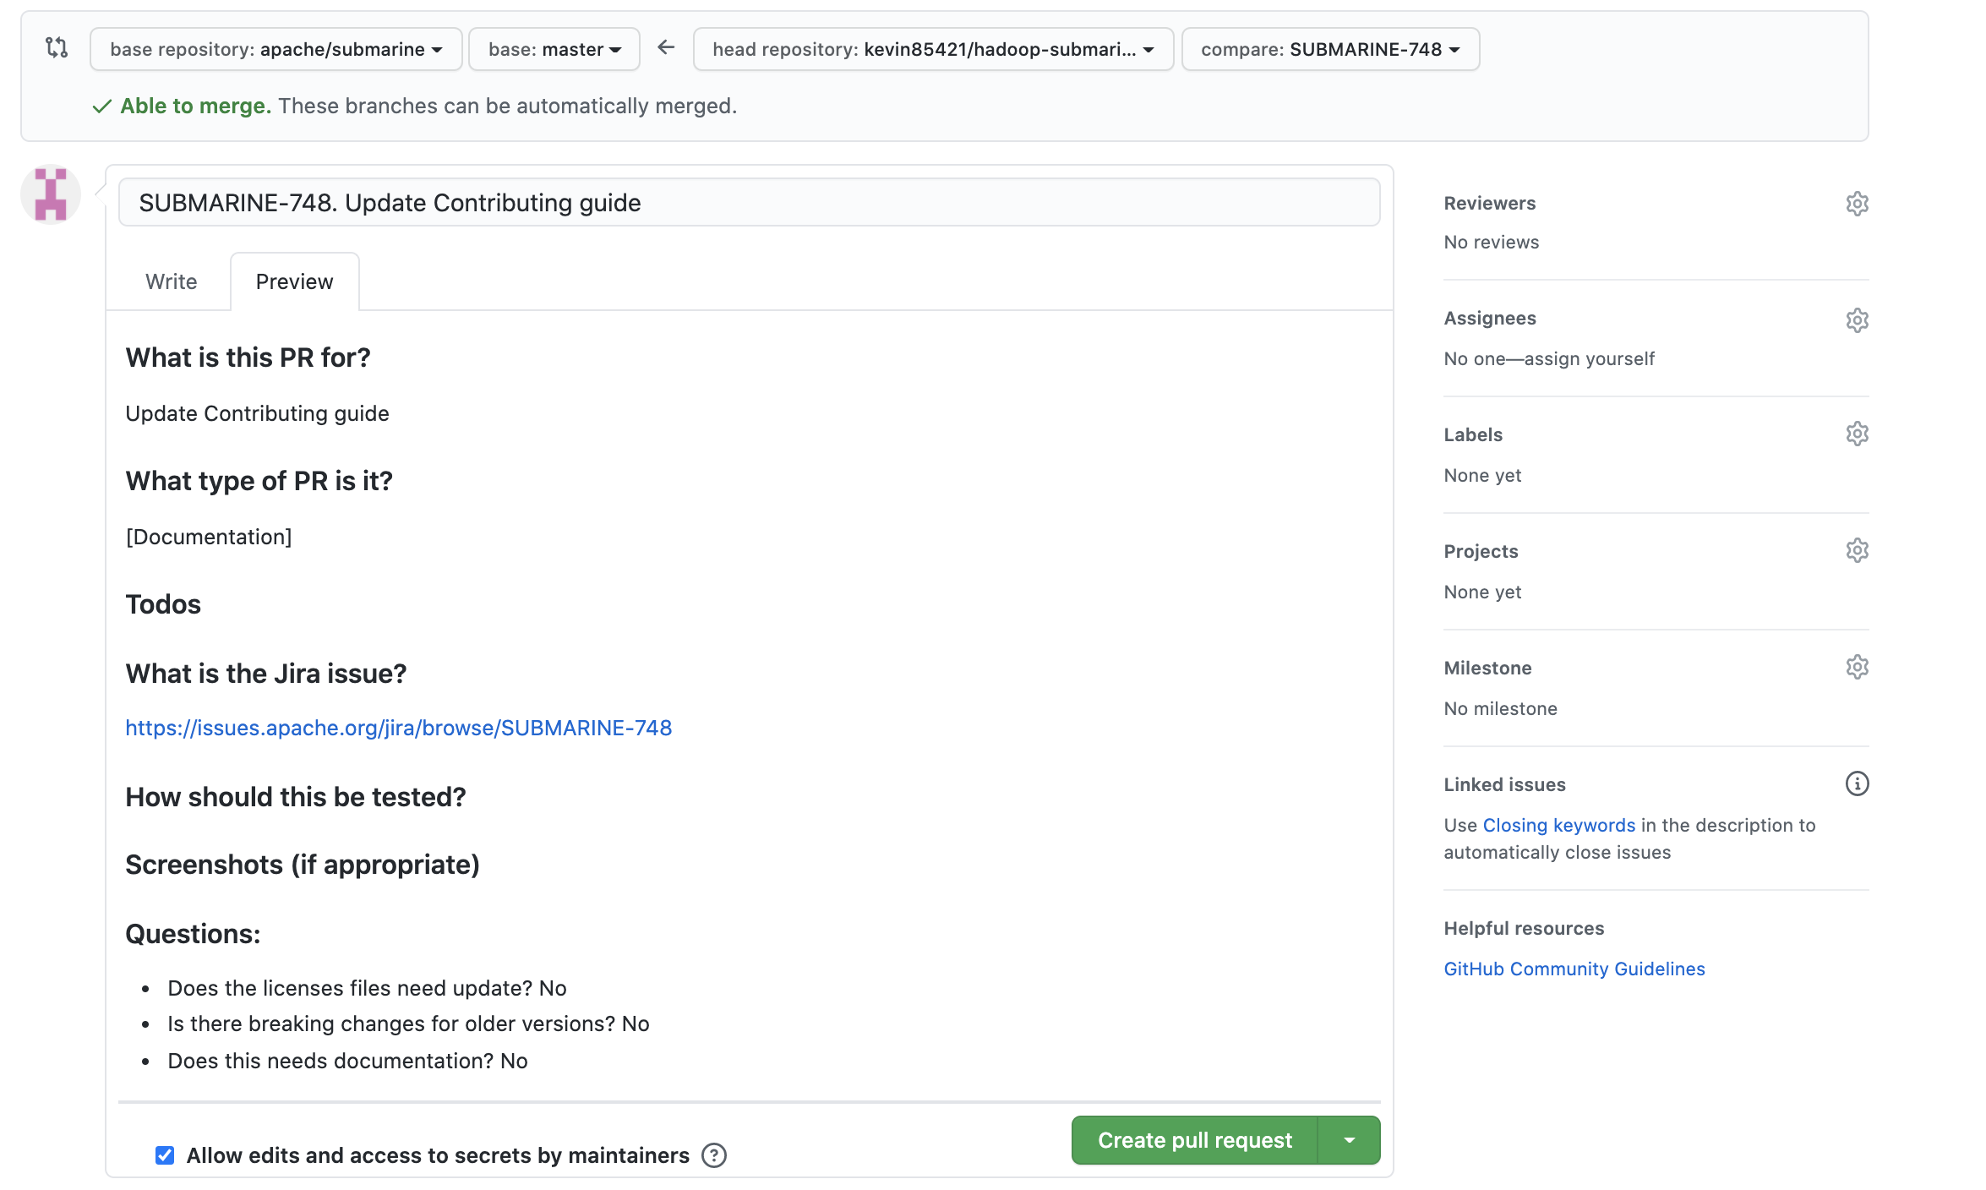The height and width of the screenshot is (1190, 1986).
Task: Open head repository dropdown
Action: tap(933, 50)
